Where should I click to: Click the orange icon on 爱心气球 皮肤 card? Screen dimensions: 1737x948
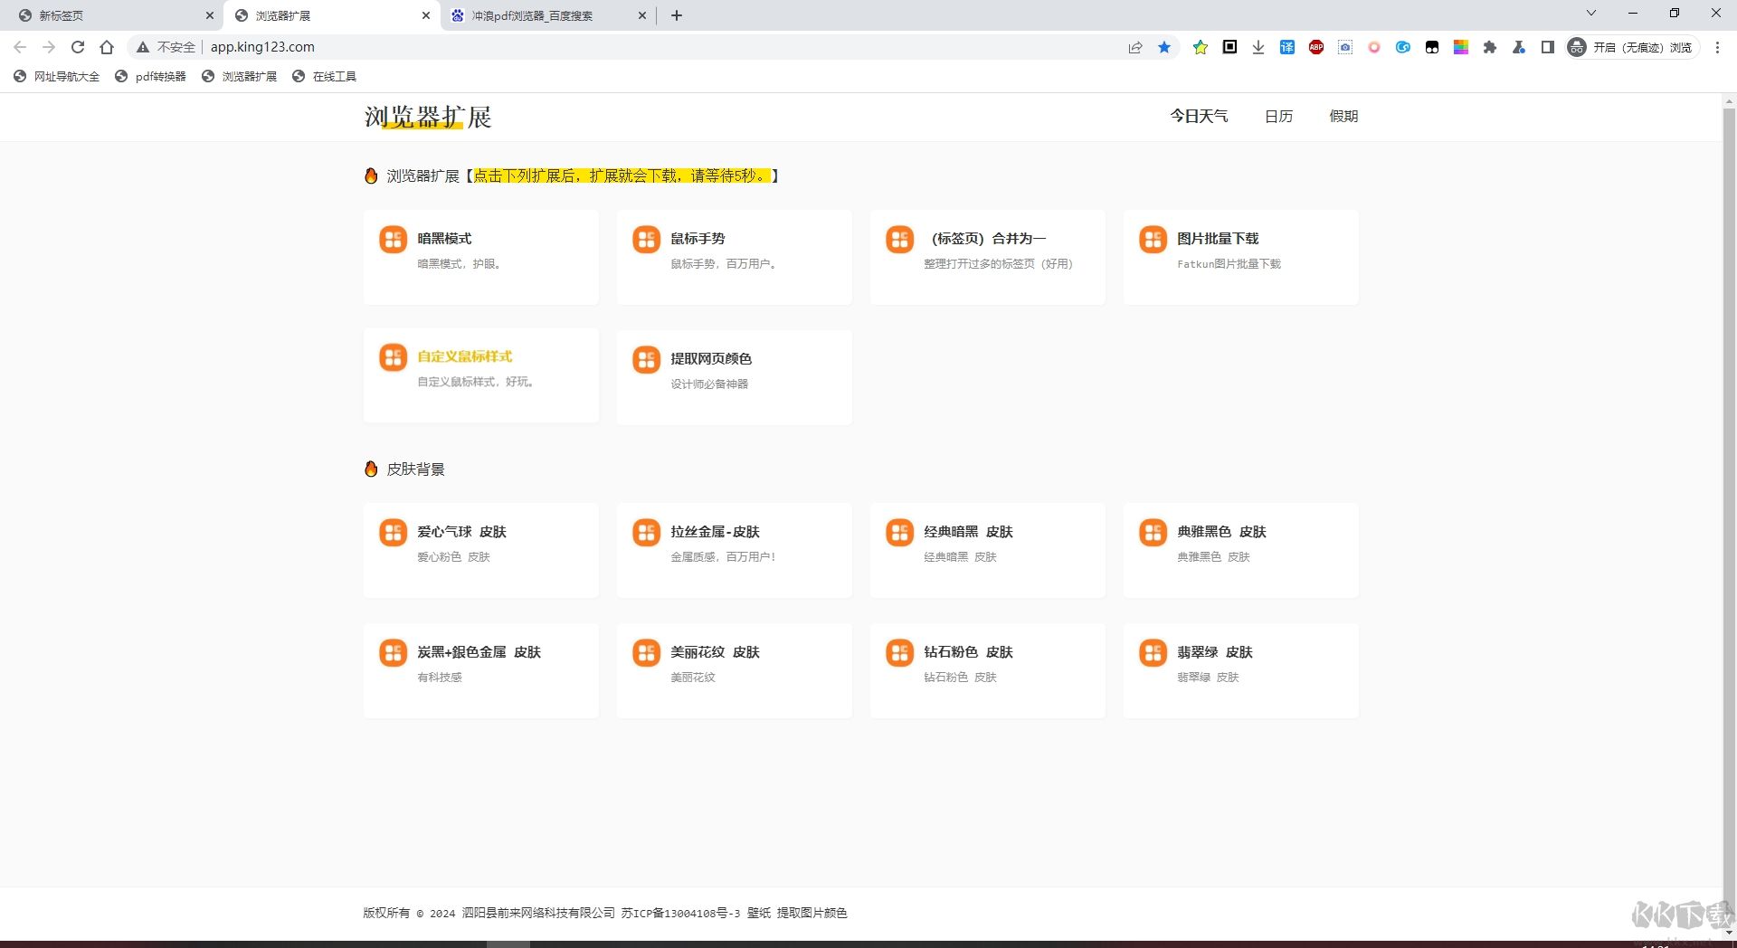393,533
